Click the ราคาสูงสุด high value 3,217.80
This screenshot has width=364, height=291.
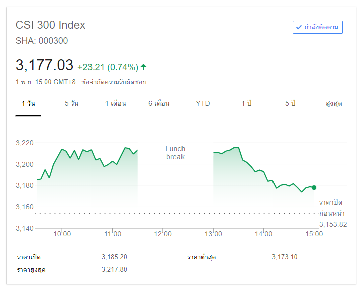click(114, 270)
